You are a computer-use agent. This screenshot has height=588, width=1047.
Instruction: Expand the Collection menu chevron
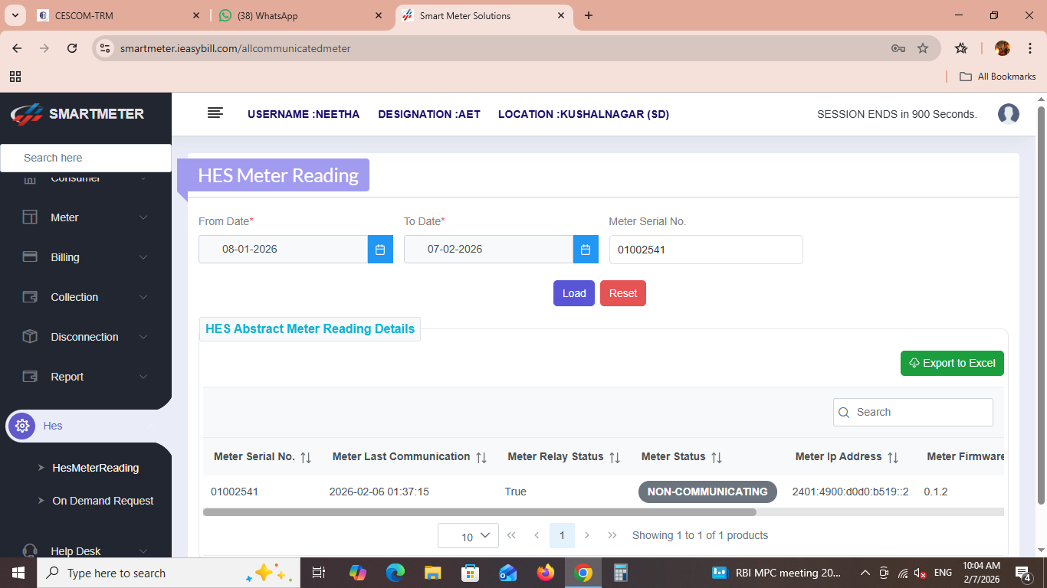(143, 297)
